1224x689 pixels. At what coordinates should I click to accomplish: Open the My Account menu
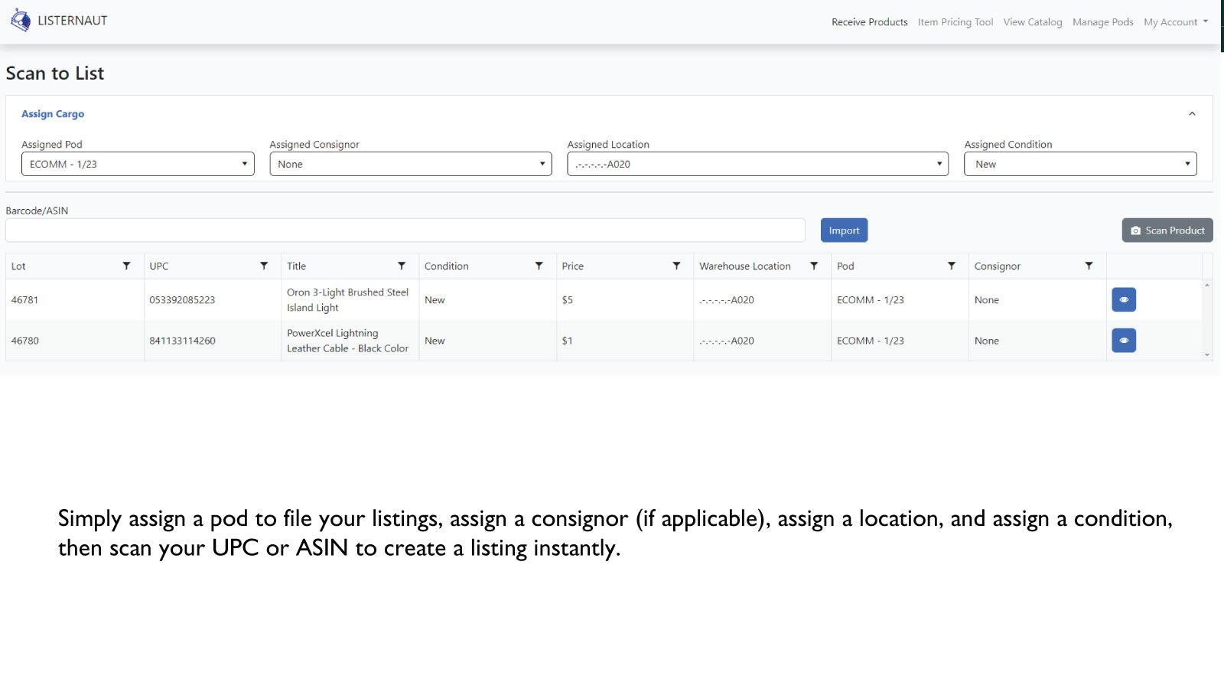[1174, 21]
